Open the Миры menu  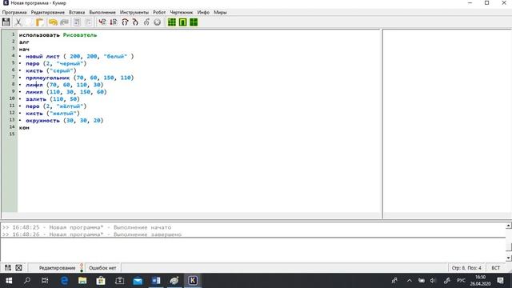point(220,12)
